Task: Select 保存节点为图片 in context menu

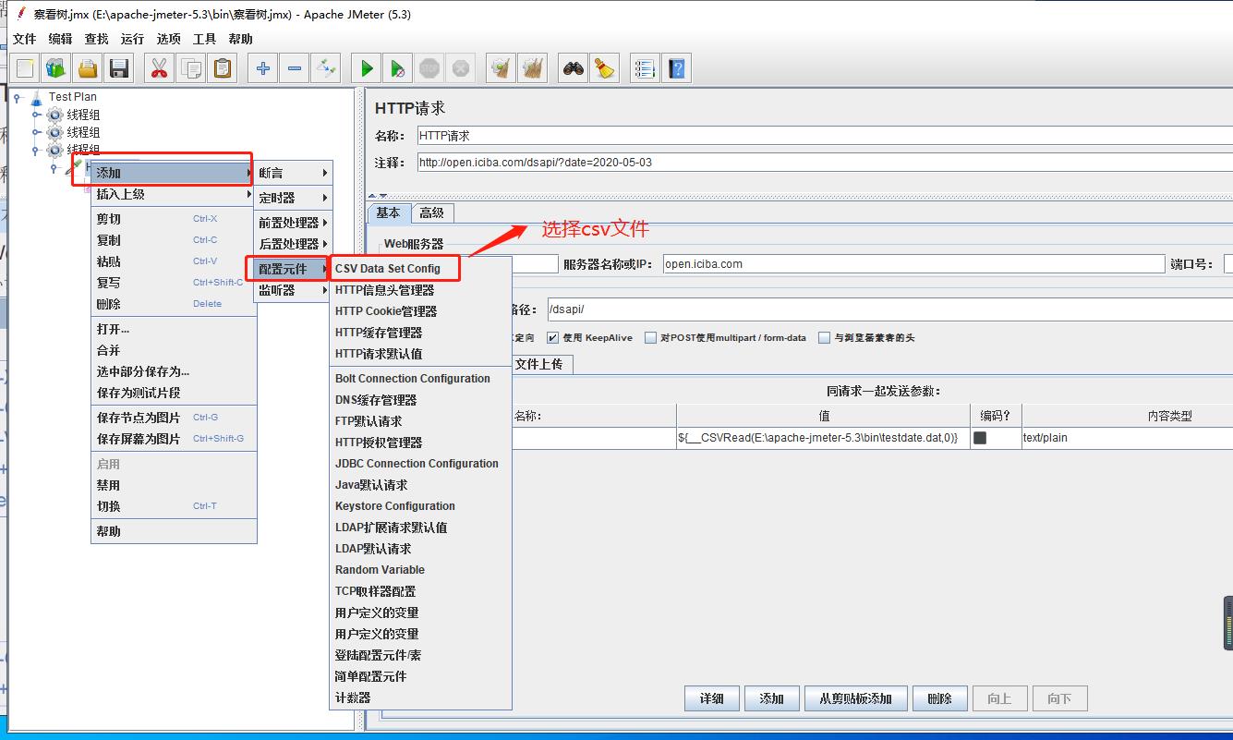Action: point(174,418)
